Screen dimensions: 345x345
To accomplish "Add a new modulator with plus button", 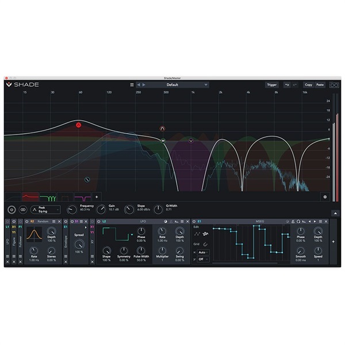I will [x=333, y=242].
